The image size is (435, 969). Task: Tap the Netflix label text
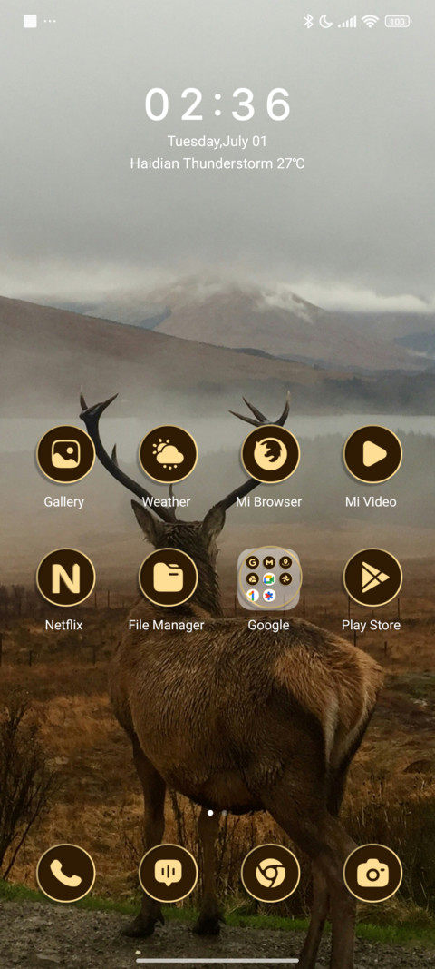click(x=63, y=625)
